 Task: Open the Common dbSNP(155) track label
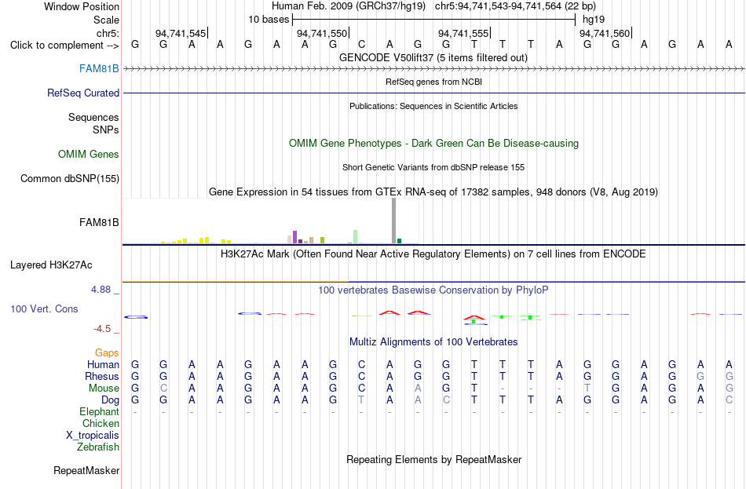[70, 178]
